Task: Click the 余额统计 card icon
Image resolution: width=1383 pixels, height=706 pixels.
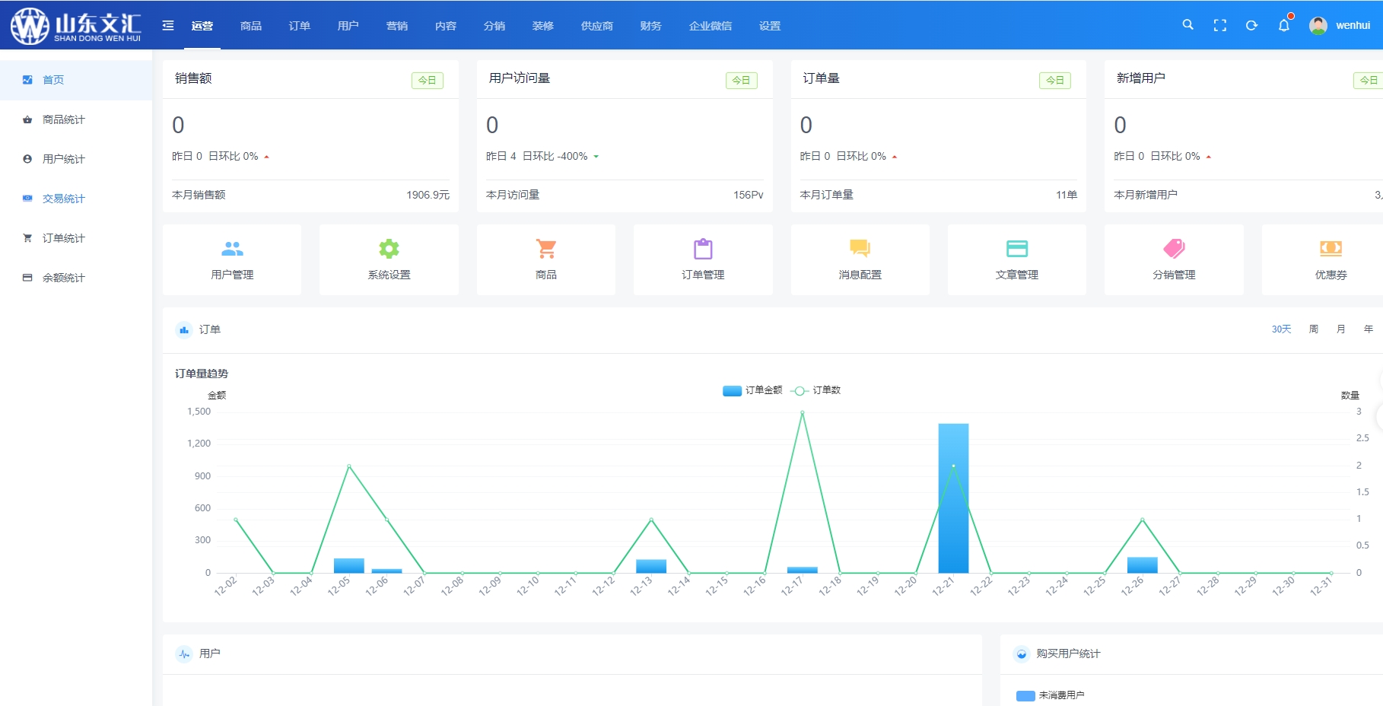Action: click(x=27, y=278)
